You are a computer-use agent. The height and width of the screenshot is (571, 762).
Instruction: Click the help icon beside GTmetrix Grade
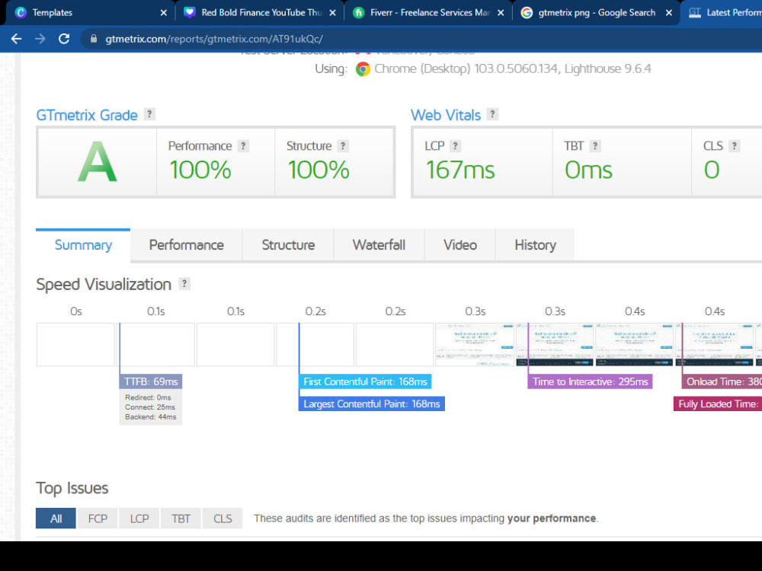149,114
